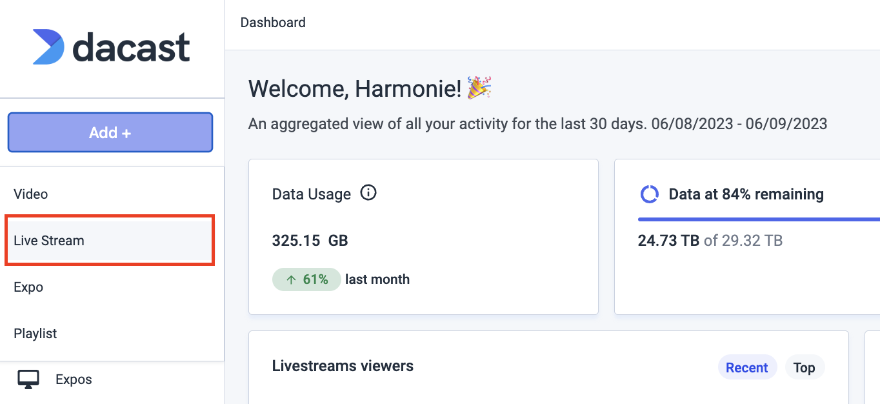Switch to the Recent livestreams tab

[746, 368]
